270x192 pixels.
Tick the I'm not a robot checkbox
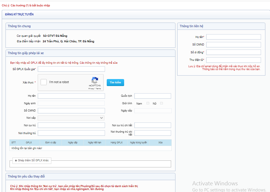click(44, 82)
